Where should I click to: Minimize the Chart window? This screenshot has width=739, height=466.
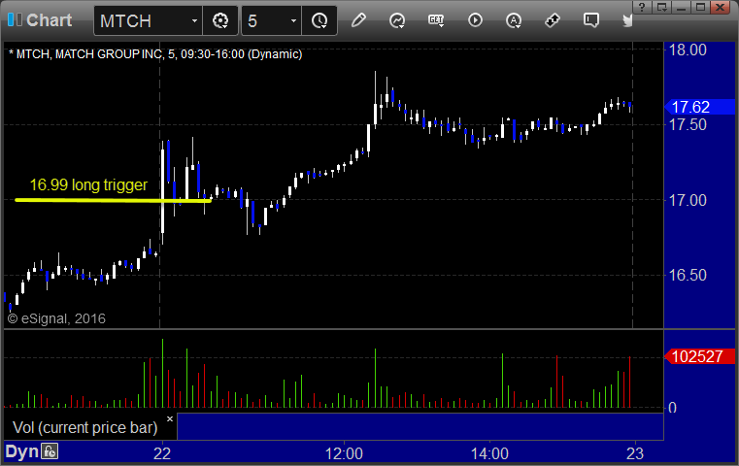[x=681, y=7]
